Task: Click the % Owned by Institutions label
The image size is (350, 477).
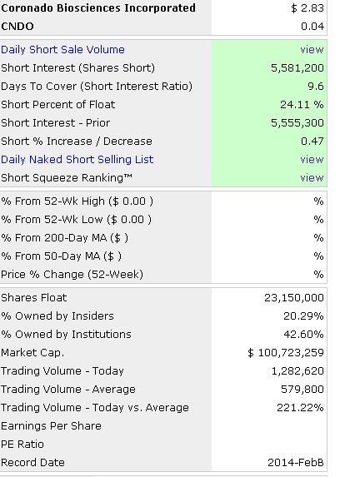Action: [66, 335]
